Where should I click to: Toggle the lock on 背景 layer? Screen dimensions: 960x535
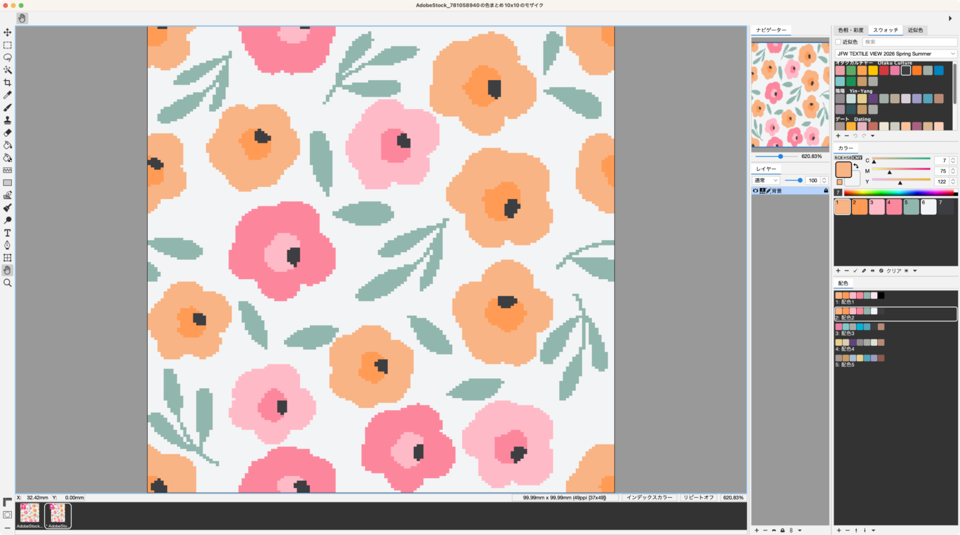(826, 190)
